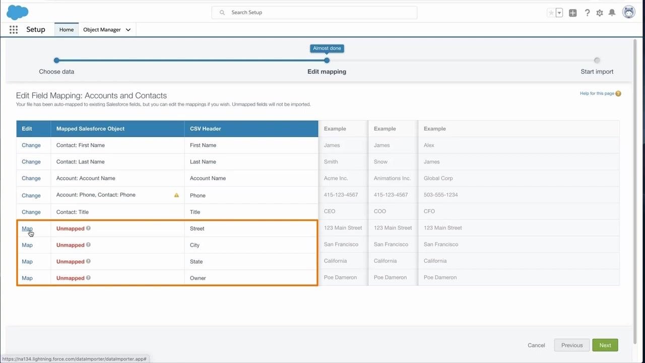Open the Global Actions plus icon
645x363 pixels.
click(573, 13)
